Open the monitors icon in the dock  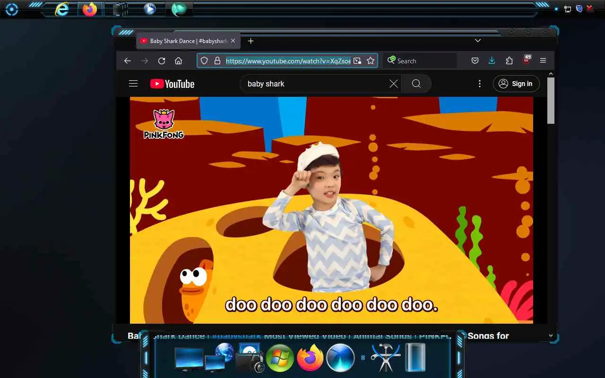[189, 360]
